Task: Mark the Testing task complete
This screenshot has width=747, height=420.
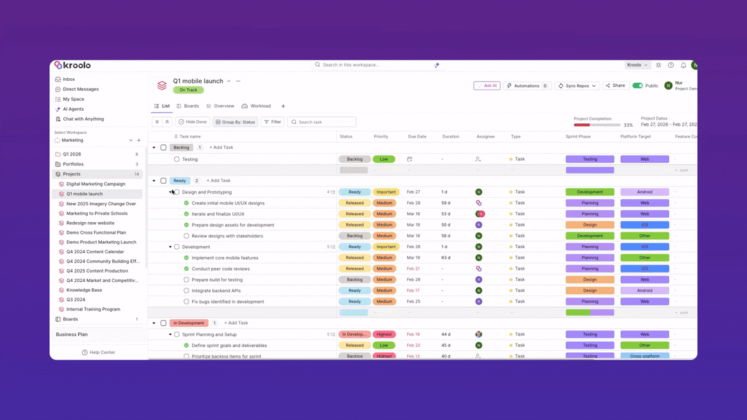Action: 176,159
